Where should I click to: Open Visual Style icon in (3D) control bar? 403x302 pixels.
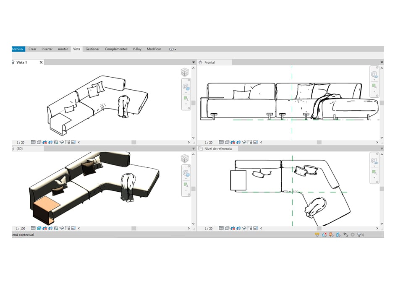pos(39,228)
